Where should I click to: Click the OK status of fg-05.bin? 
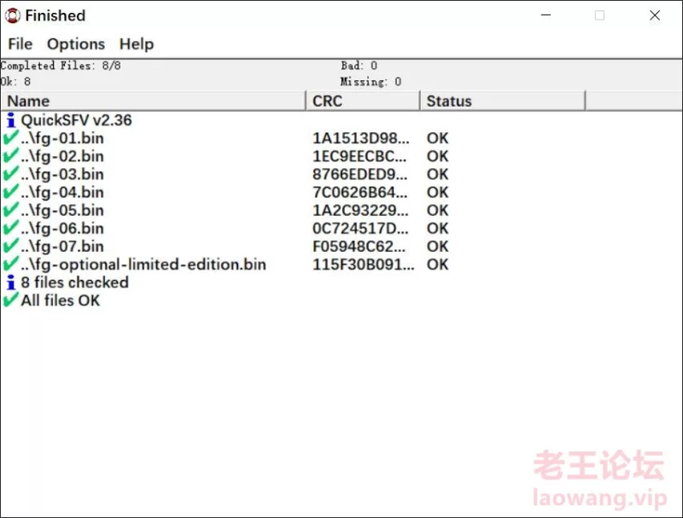437,211
